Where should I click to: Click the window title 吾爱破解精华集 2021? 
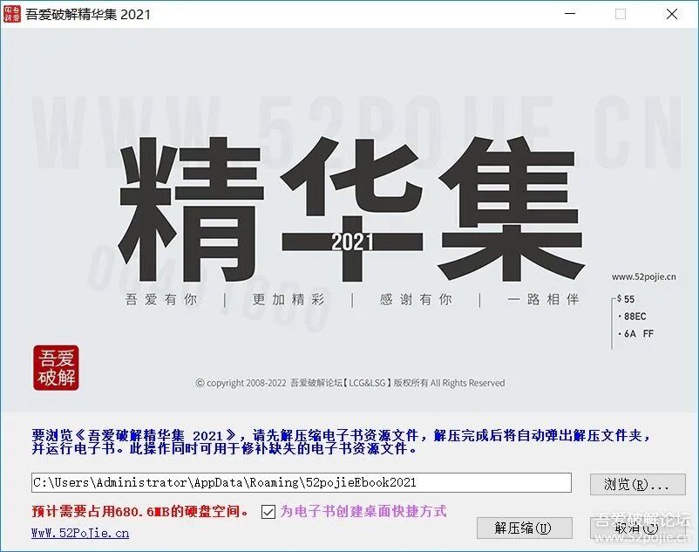click(88, 14)
